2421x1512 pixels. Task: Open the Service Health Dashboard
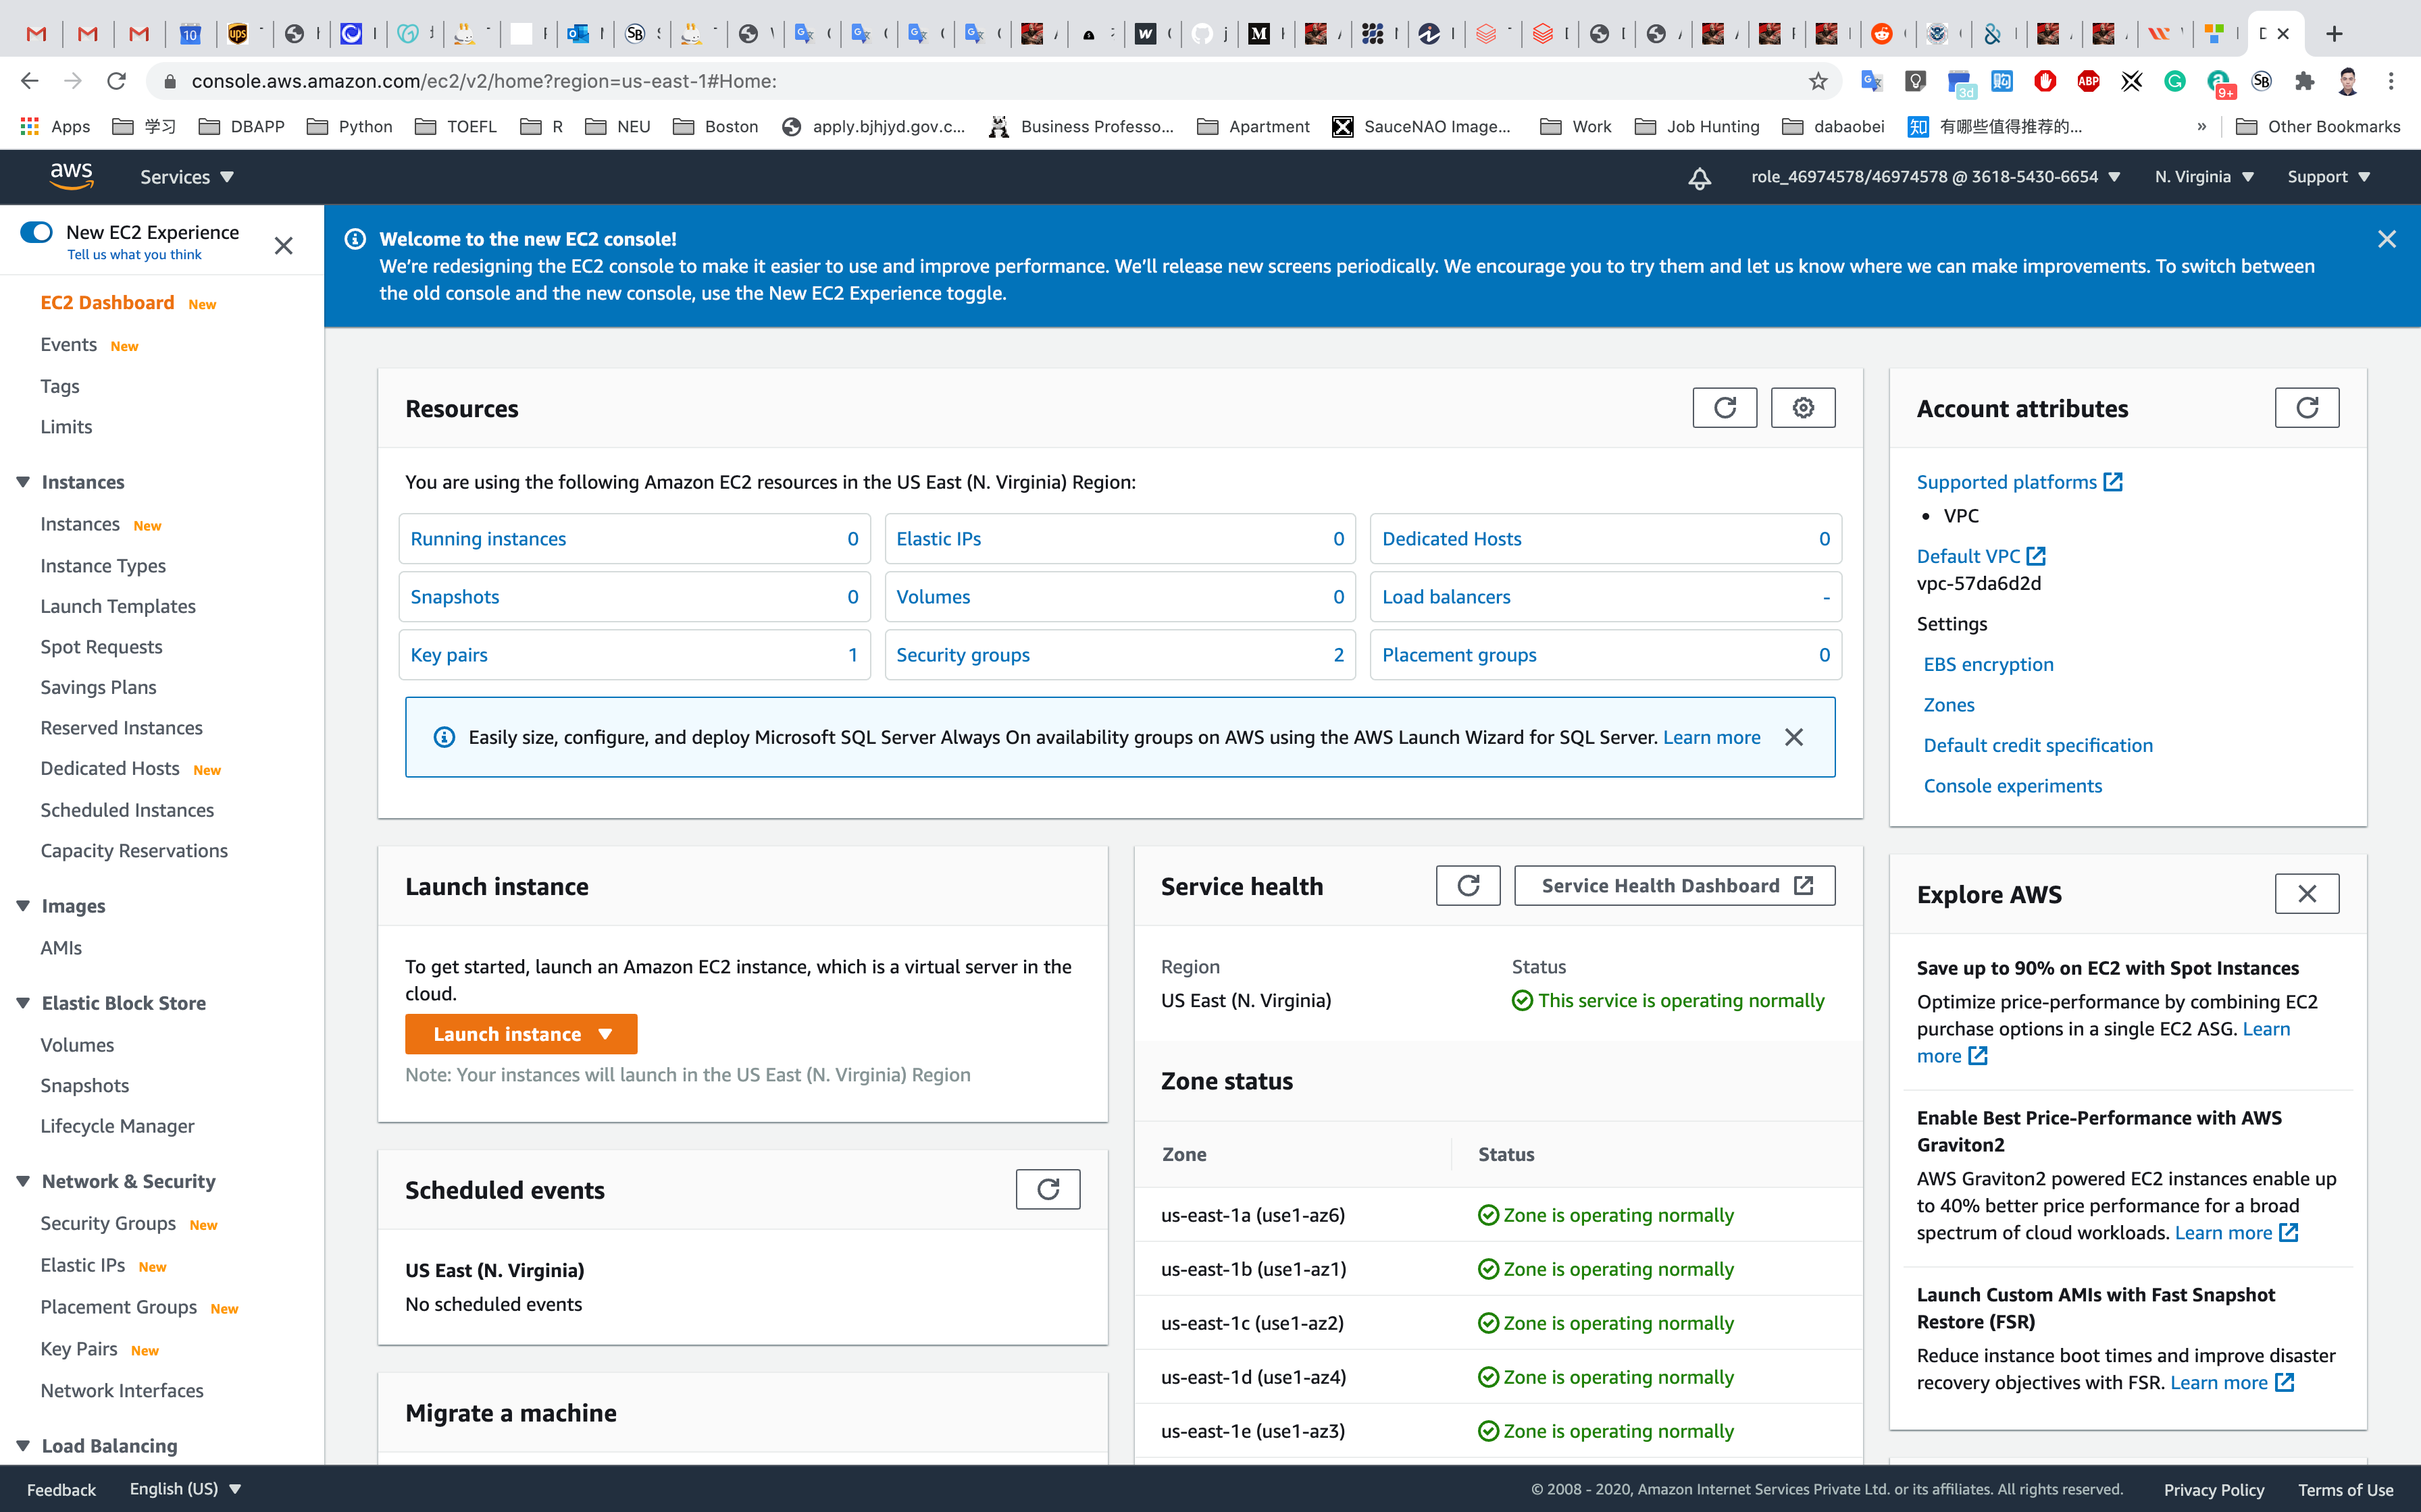pyautogui.click(x=1674, y=886)
